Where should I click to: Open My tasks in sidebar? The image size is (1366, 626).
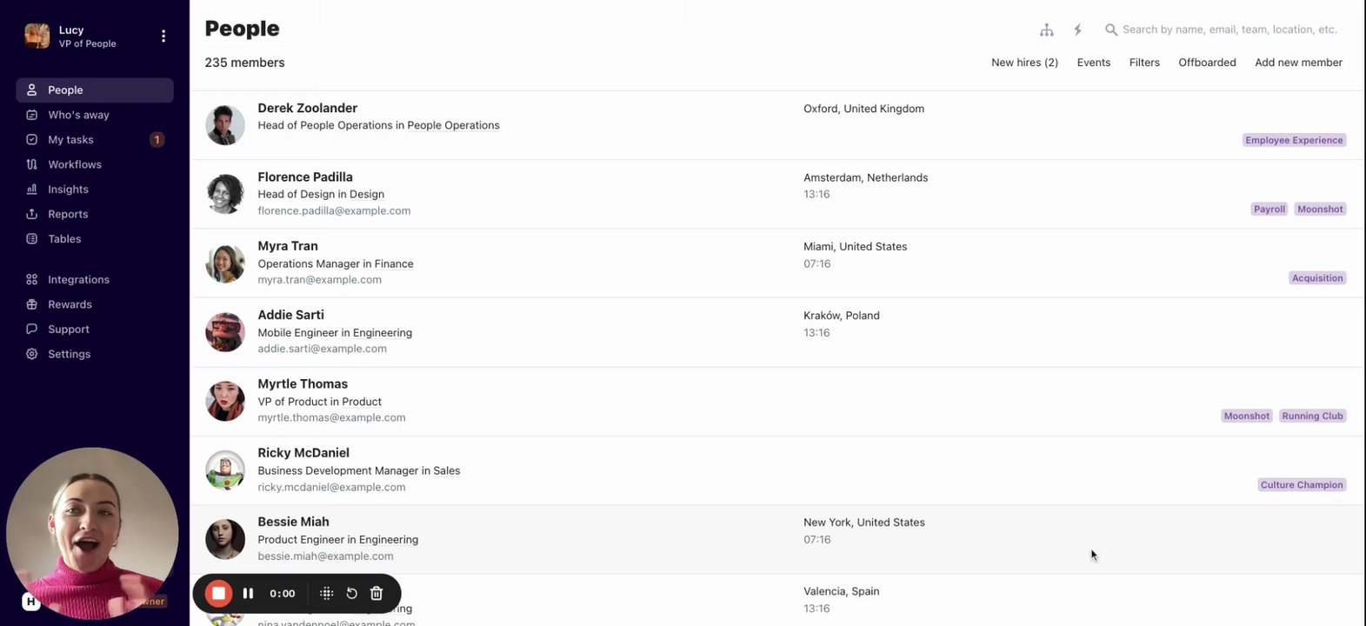click(x=70, y=139)
